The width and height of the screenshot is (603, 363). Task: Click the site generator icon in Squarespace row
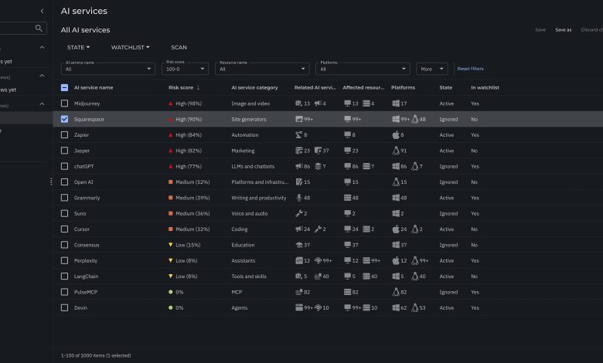(299, 119)
